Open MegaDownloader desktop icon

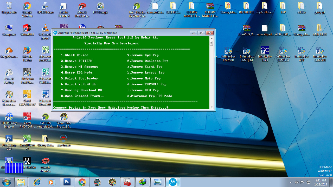pyautogui.click(x=9, y=52)
